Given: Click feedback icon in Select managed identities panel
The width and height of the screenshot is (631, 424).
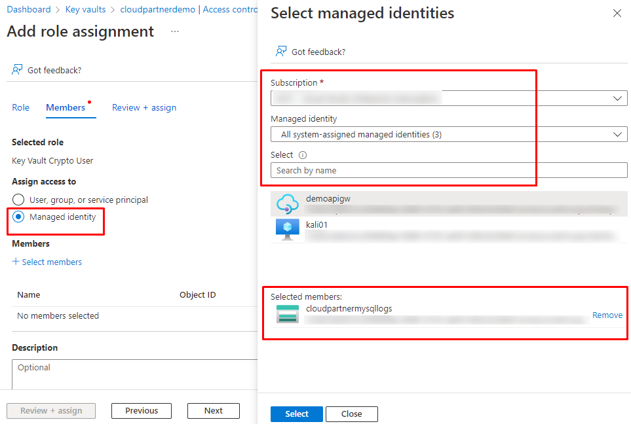Looking at the screenshot, I should click(281, 52).
